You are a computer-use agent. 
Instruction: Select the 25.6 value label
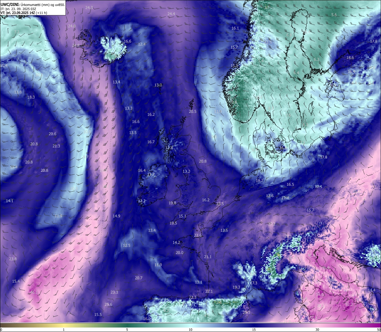click(x=108, y=304)
